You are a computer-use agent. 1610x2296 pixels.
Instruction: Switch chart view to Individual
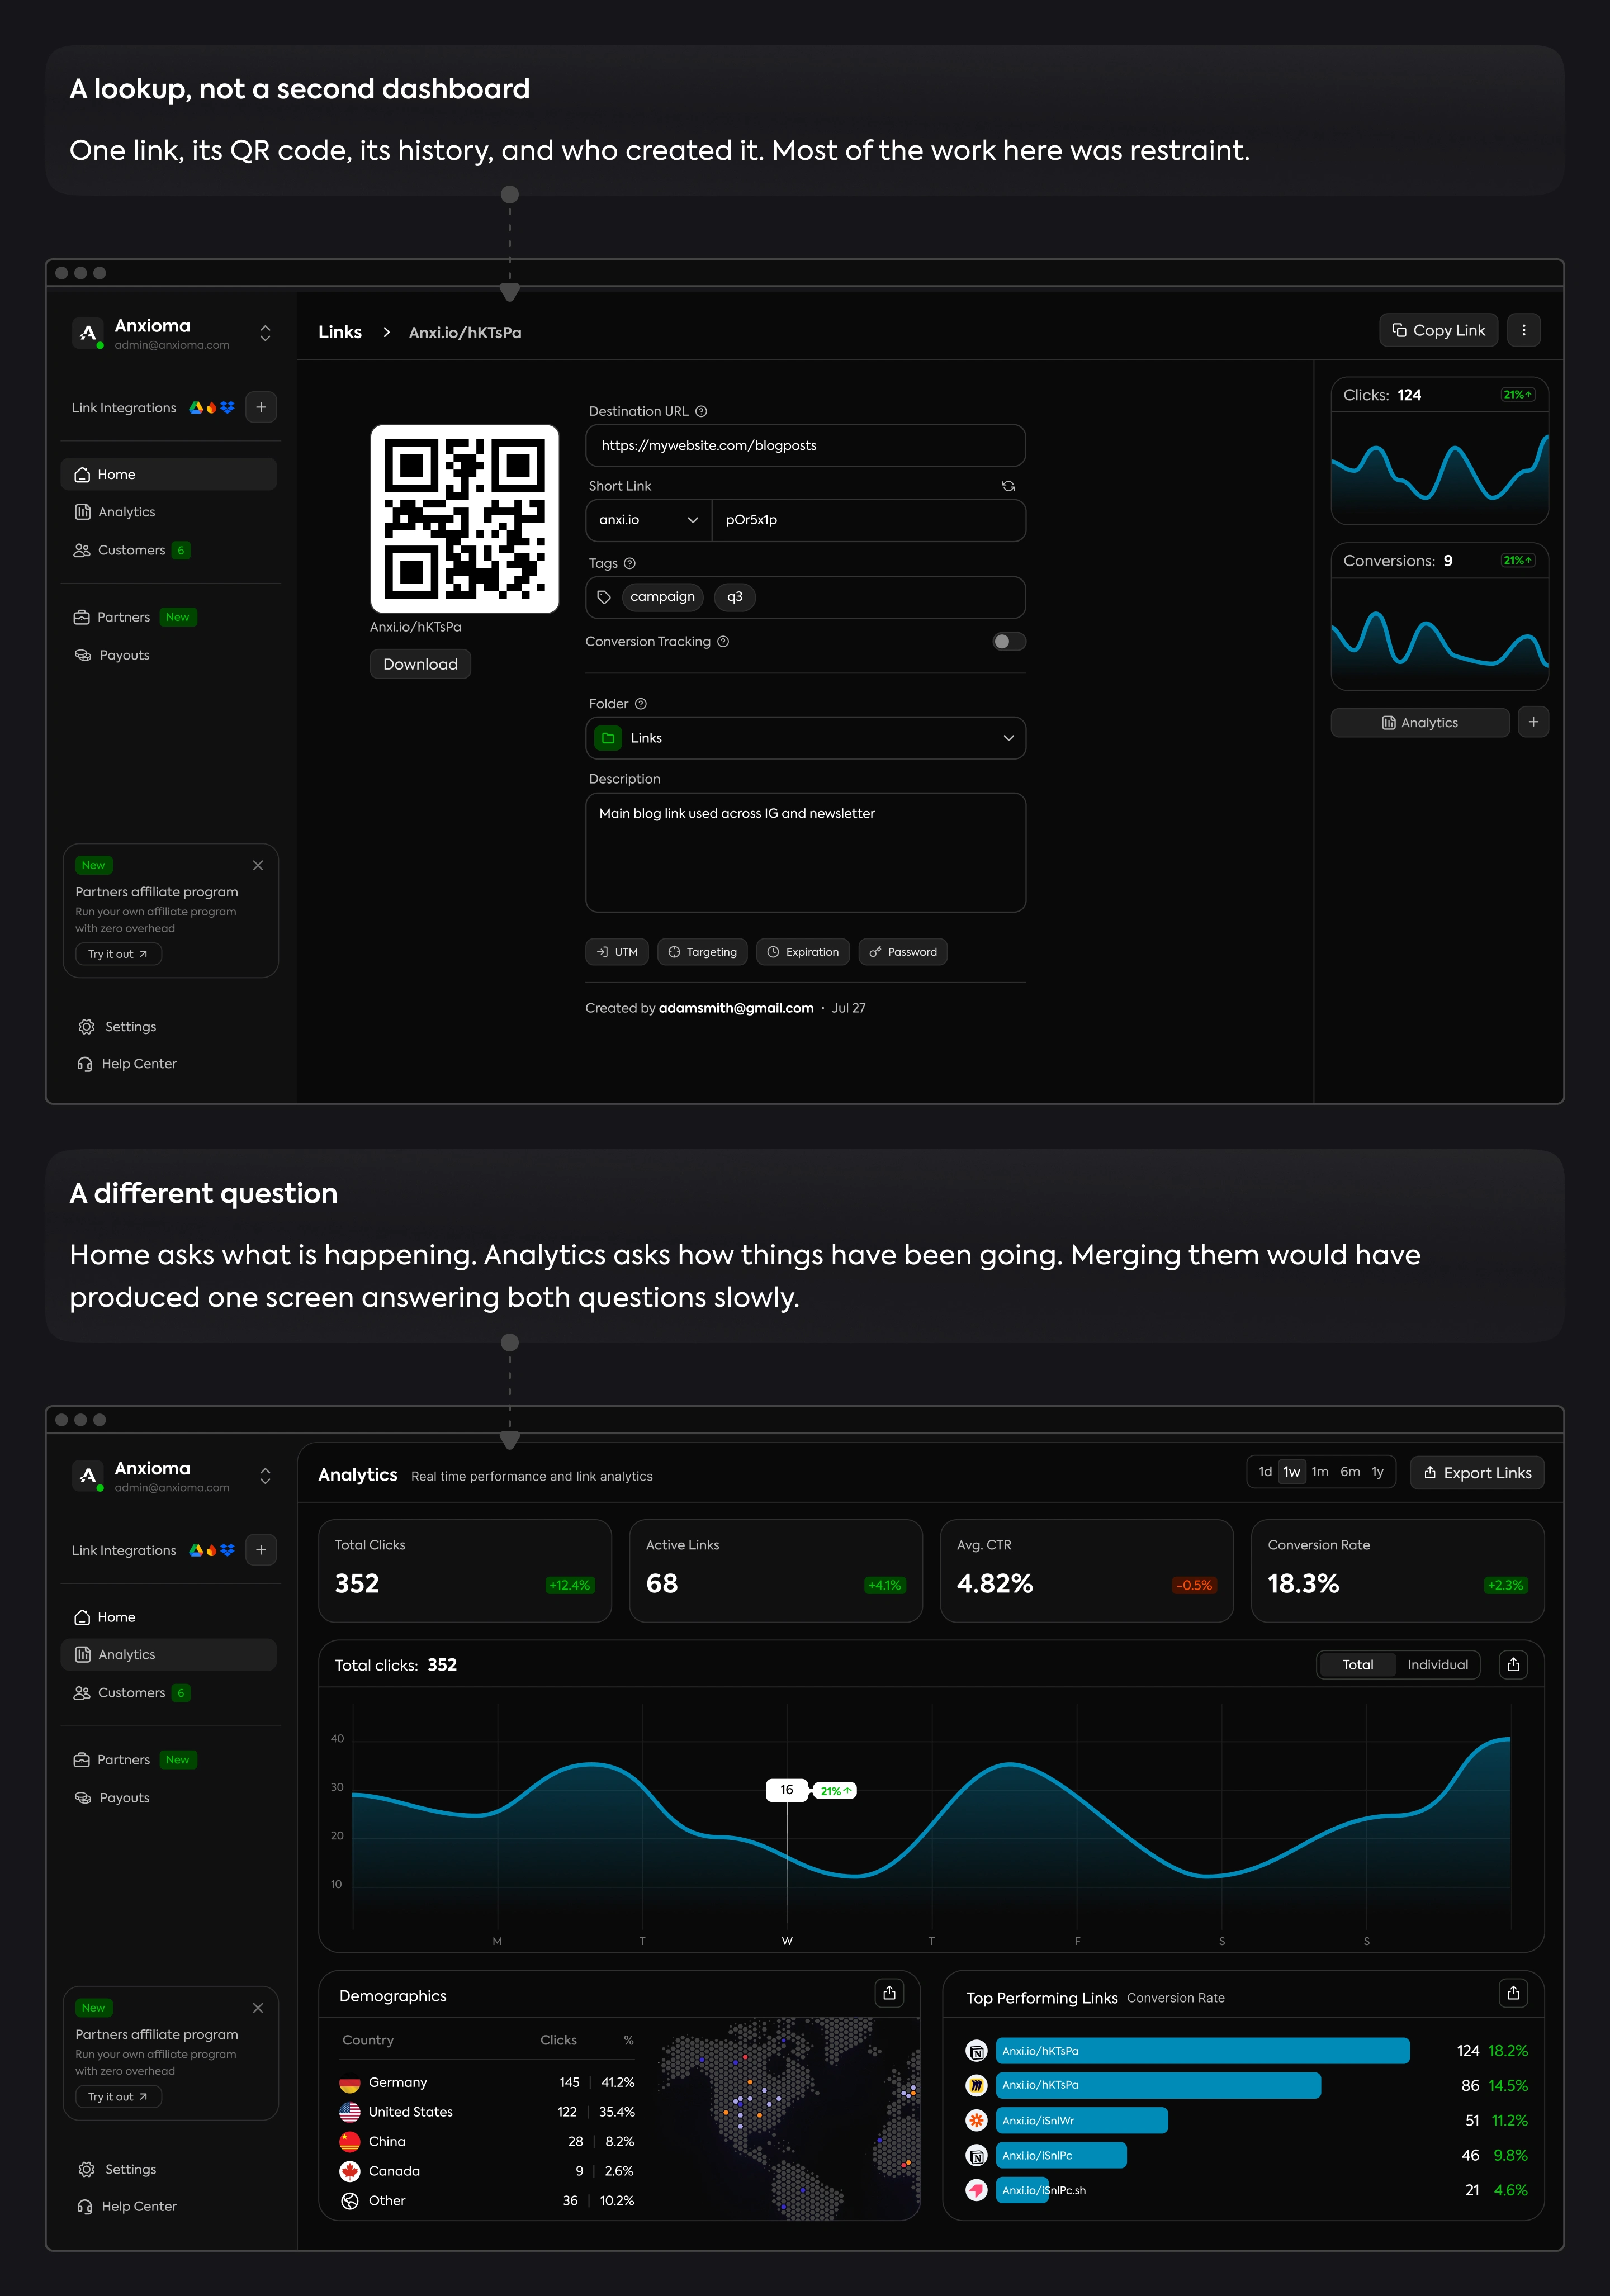point(1437,1664)
